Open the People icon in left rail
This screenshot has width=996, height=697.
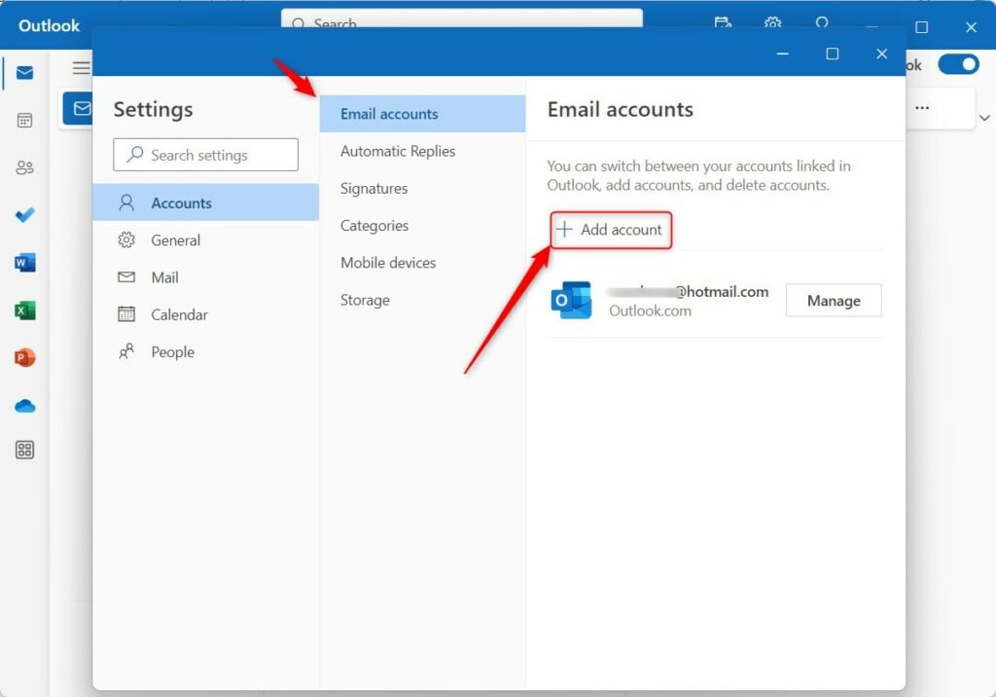tap(24, 167)
